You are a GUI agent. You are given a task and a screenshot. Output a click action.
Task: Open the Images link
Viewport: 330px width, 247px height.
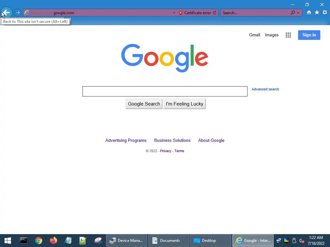(x=271, y=35)
